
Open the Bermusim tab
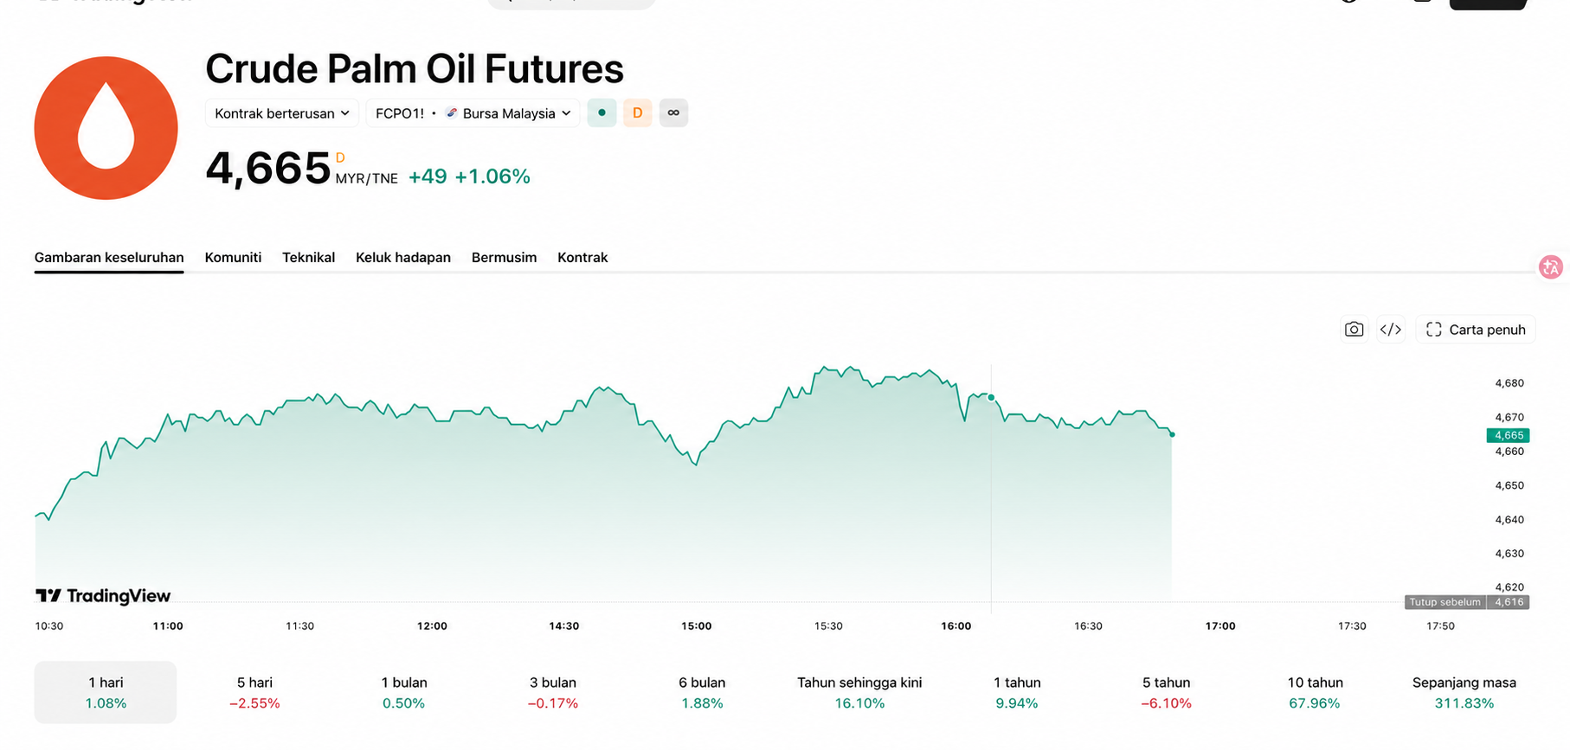click(504, 258)
